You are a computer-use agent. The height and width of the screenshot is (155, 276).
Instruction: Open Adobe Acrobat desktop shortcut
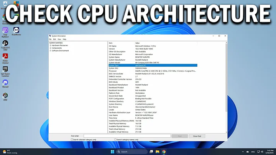pyautogui.click(x=5, y=58)
